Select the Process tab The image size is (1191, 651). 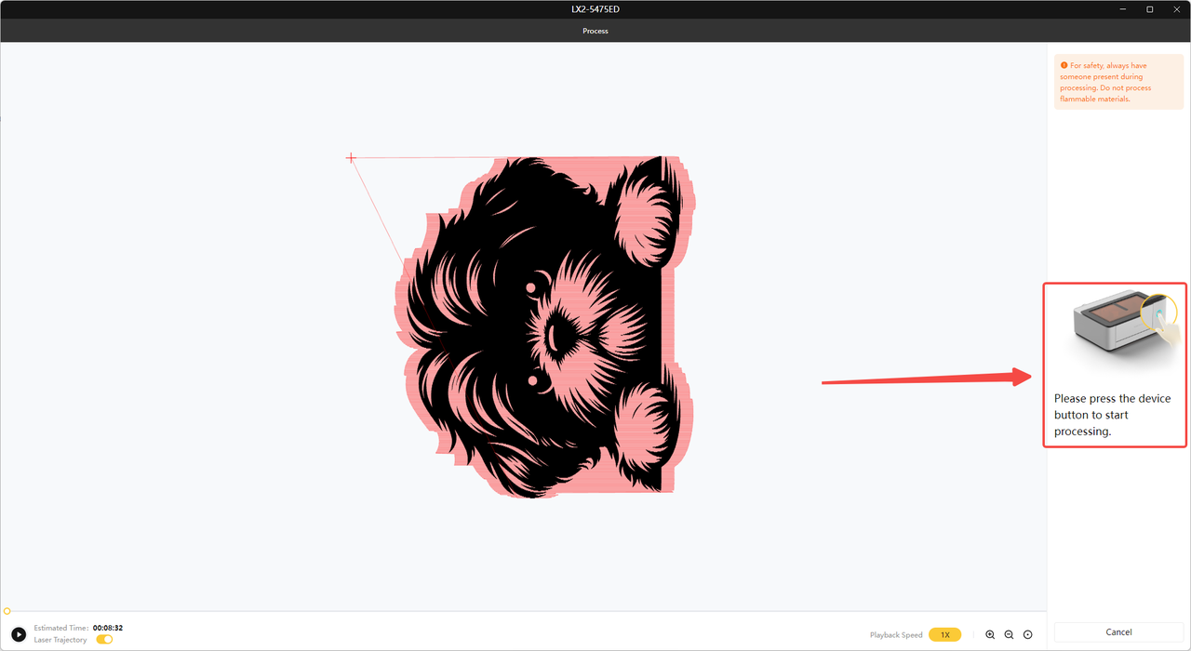point(595,31)
